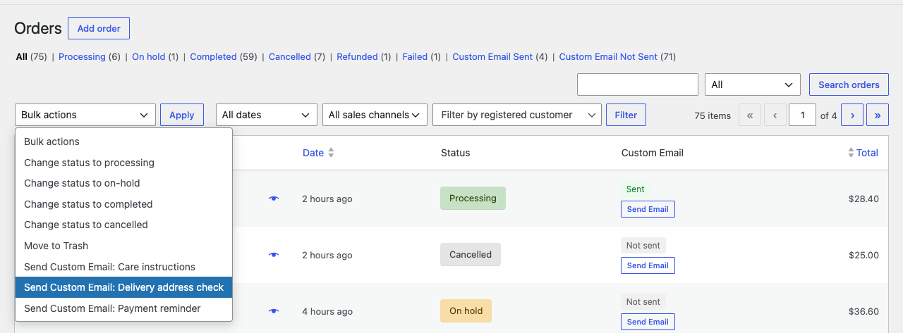The height and width of the screenshot is (333, 903).
Task: Show Custom Email Not Sent orders
Action: click(608, 56)
